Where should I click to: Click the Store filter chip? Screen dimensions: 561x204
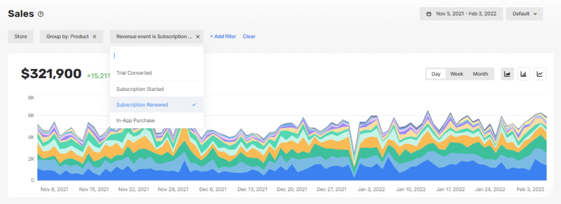click(x=20, y=36)
